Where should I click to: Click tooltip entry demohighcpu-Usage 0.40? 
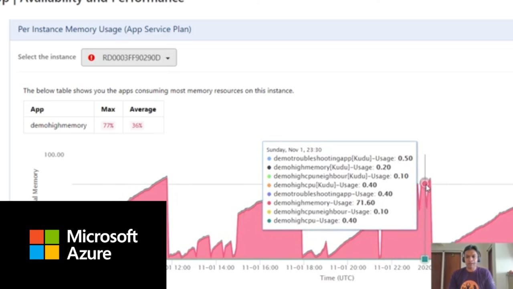click(x=311, y=220)
